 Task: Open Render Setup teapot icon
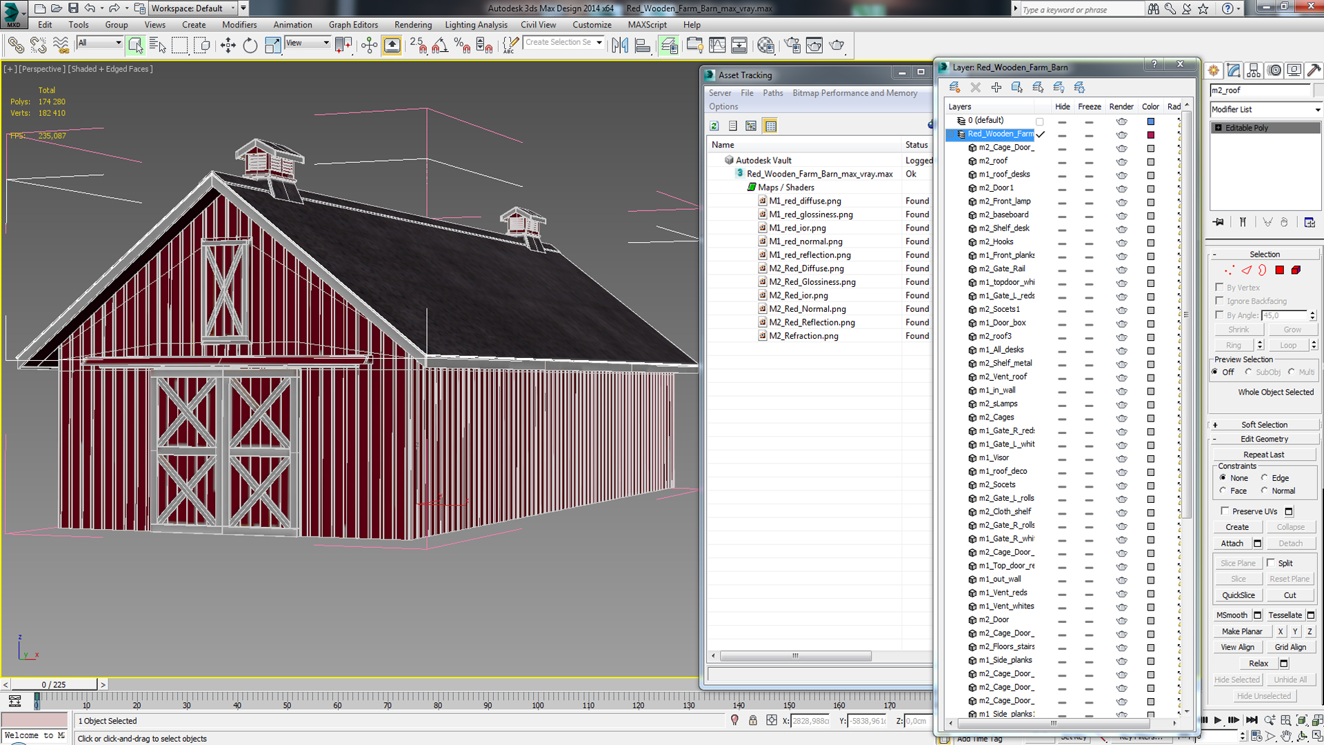792,46
